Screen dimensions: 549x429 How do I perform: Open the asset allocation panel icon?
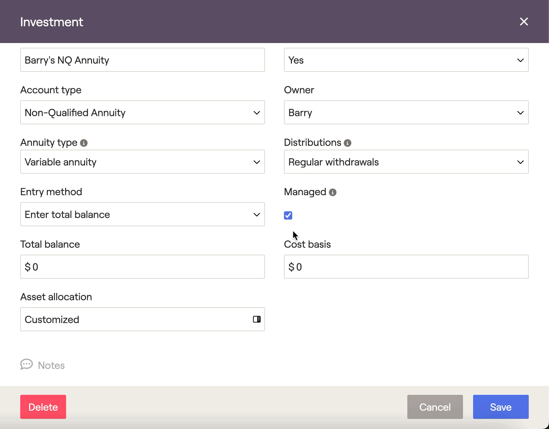[257, 319]
